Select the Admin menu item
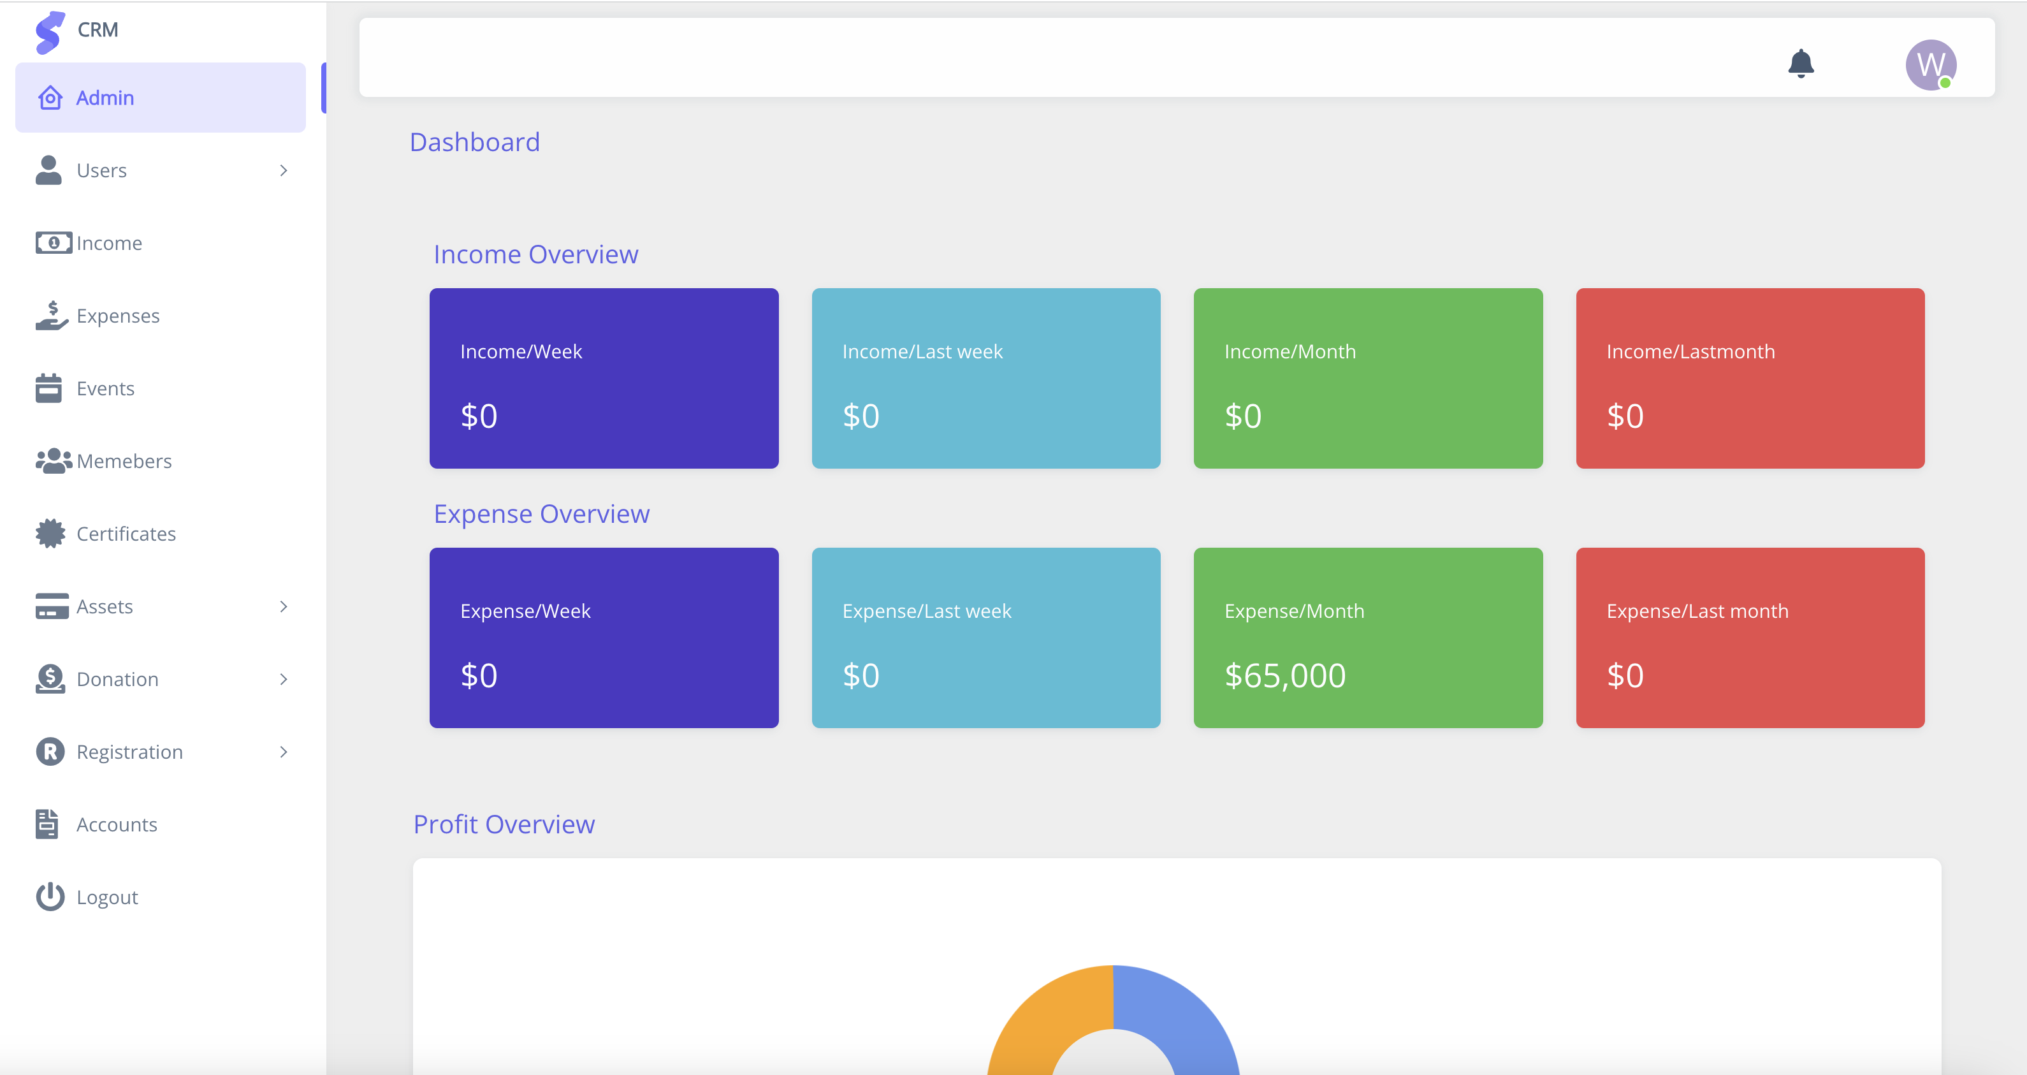The width and height of the screenshot is (2027, 1075). pos(160,98)
